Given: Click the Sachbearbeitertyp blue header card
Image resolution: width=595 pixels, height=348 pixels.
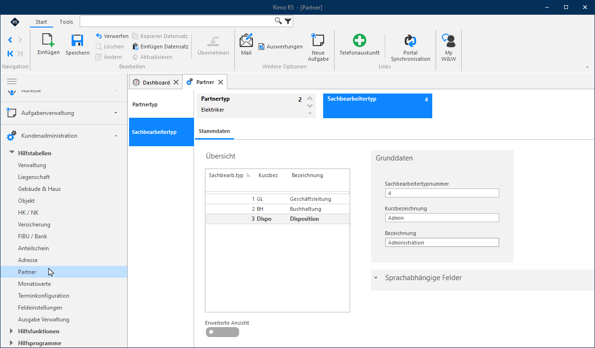Looking at the screenshot, I should [378, 106].
